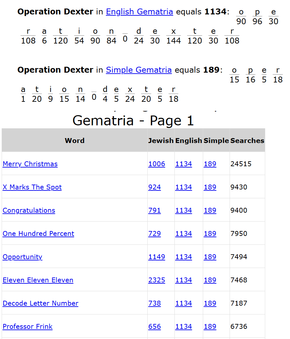
Task: Click English 1134 in Congratulations row
Action: click(184, 211)
